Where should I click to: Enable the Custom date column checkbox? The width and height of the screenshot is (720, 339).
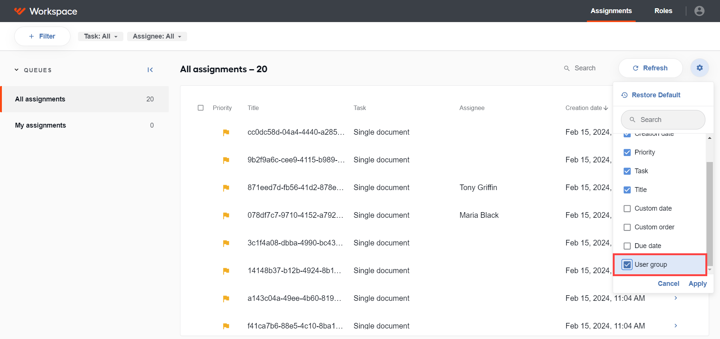[627, 208]
